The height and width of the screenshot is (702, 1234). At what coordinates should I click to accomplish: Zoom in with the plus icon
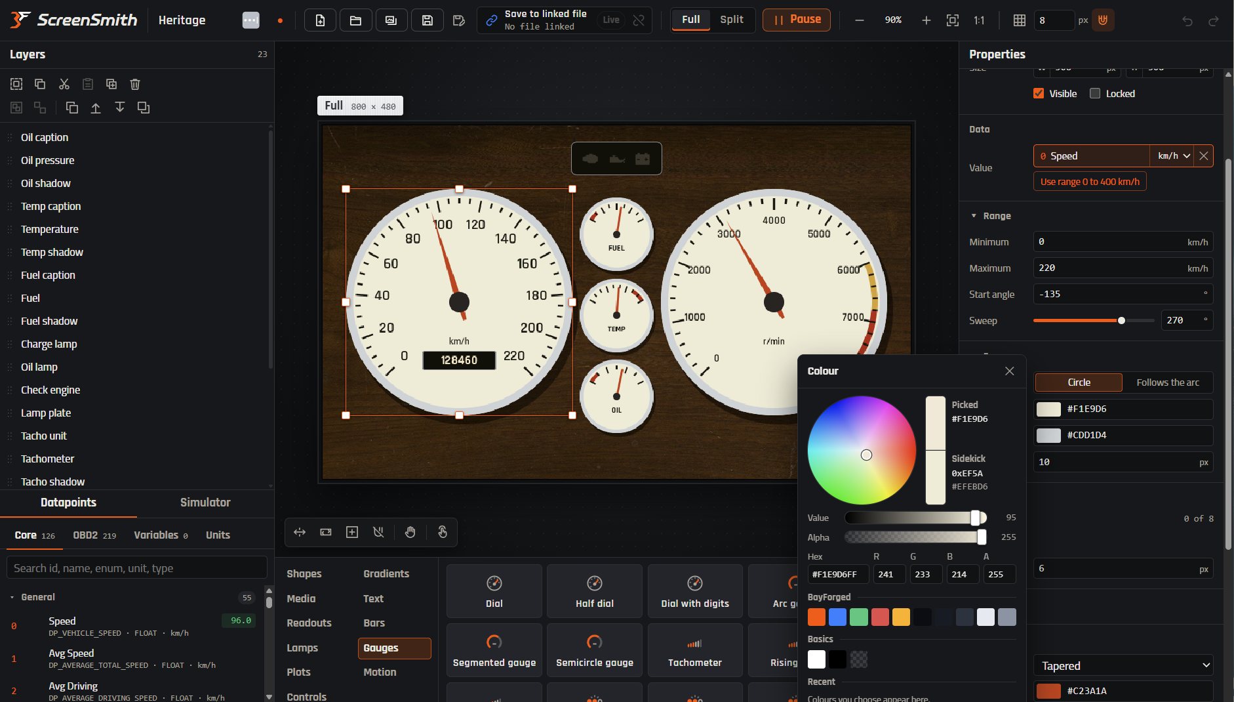[x=926, y=20]
